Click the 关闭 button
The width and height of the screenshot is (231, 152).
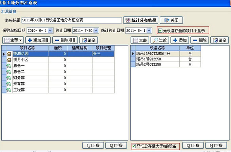[x=172, y=20]
